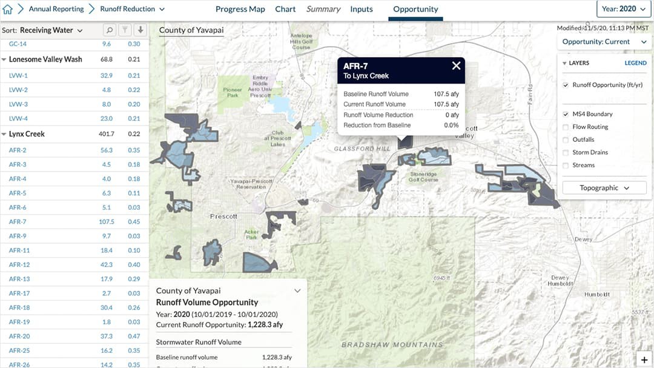Select catchment AFR-17
654x368 pixels.
click(x=74, y=293)
